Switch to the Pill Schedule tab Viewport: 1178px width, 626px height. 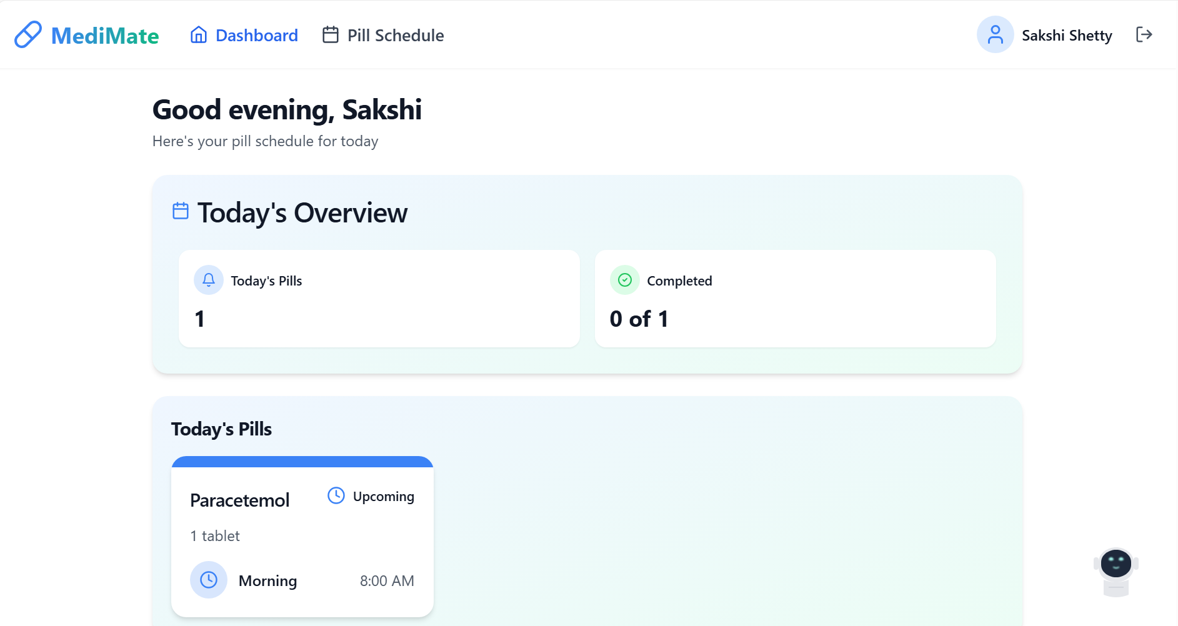pyautogui.click(x=395, y=36)
